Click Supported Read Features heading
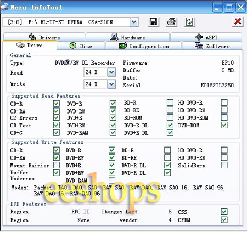The width and height of the screenshot is (247, 232). 46,96
